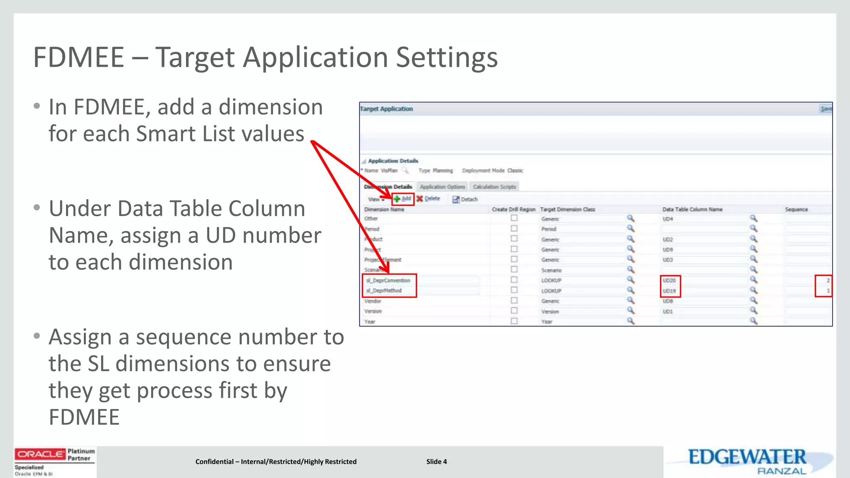The height and width of the screenshot is (478, 850).
Task: Open the View dropdown menu
Action: [376, 200]
